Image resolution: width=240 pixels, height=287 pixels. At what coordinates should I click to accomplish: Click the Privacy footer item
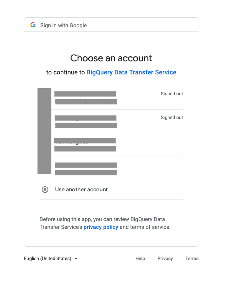pos(165,258)
